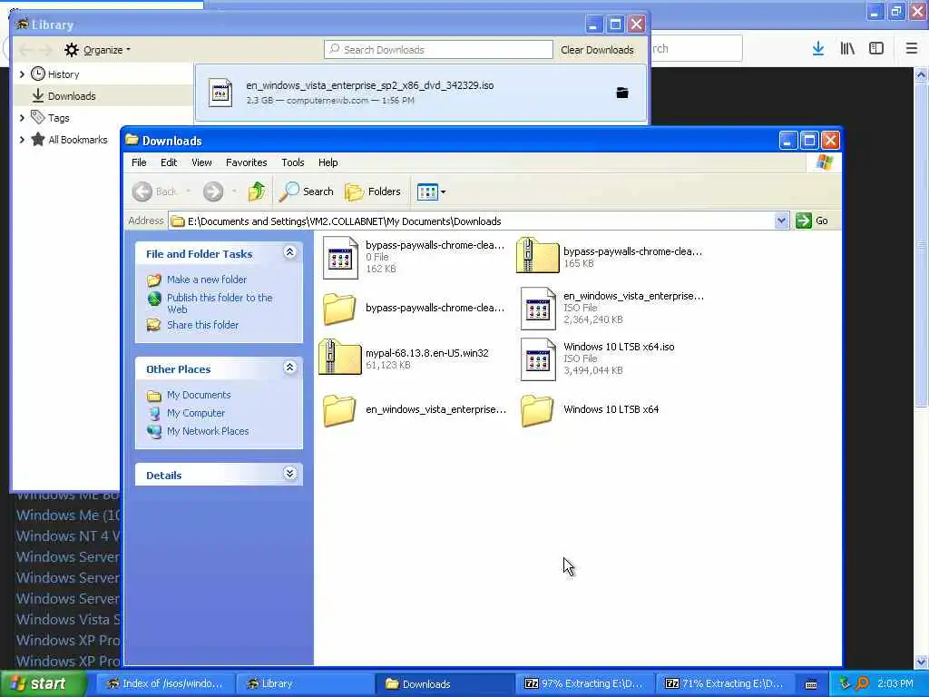Screen dimensions: 929x697
Task: Select the bypass-paywalls-chrome-clea folder icon
Action: (x=339, y=308)
